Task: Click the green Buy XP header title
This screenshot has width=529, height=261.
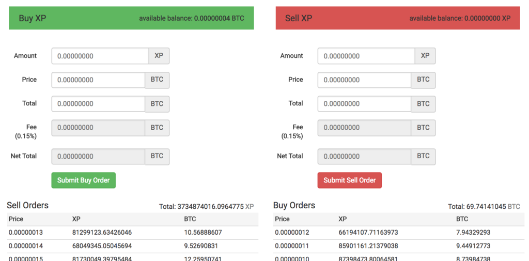Action: click(x=33, y=18)
